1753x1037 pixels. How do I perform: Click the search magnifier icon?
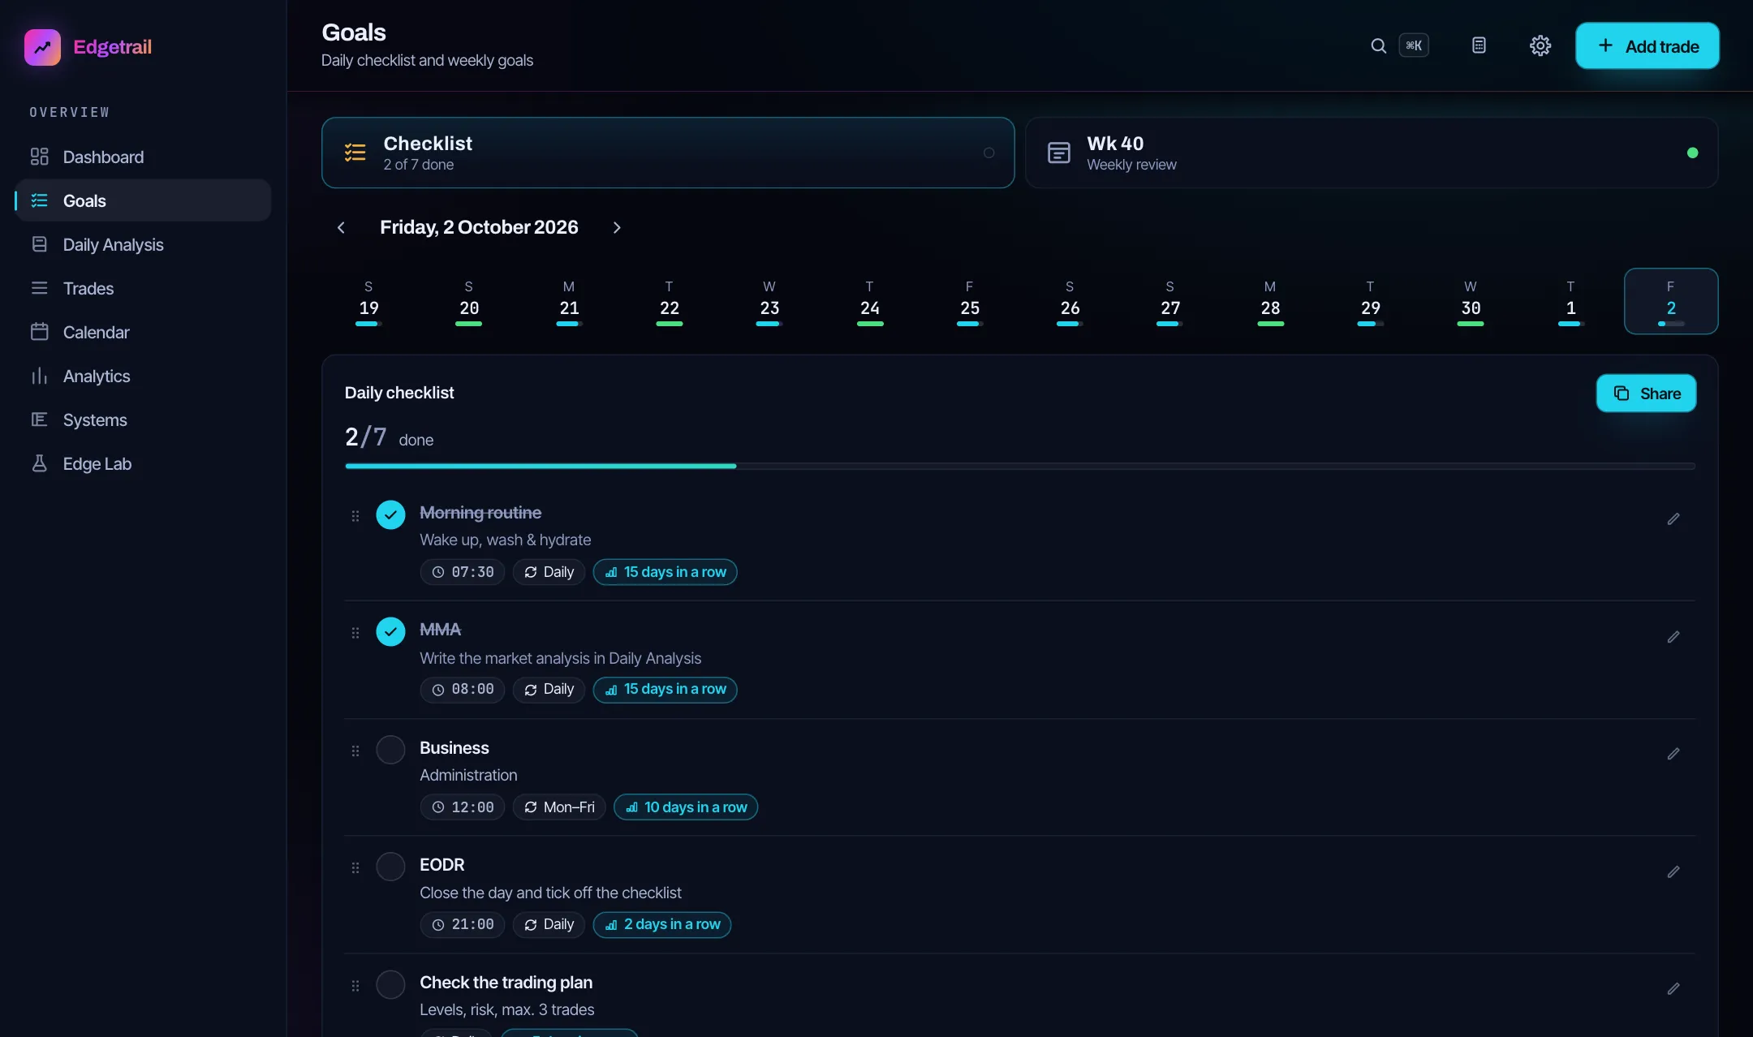(1378, 46)
